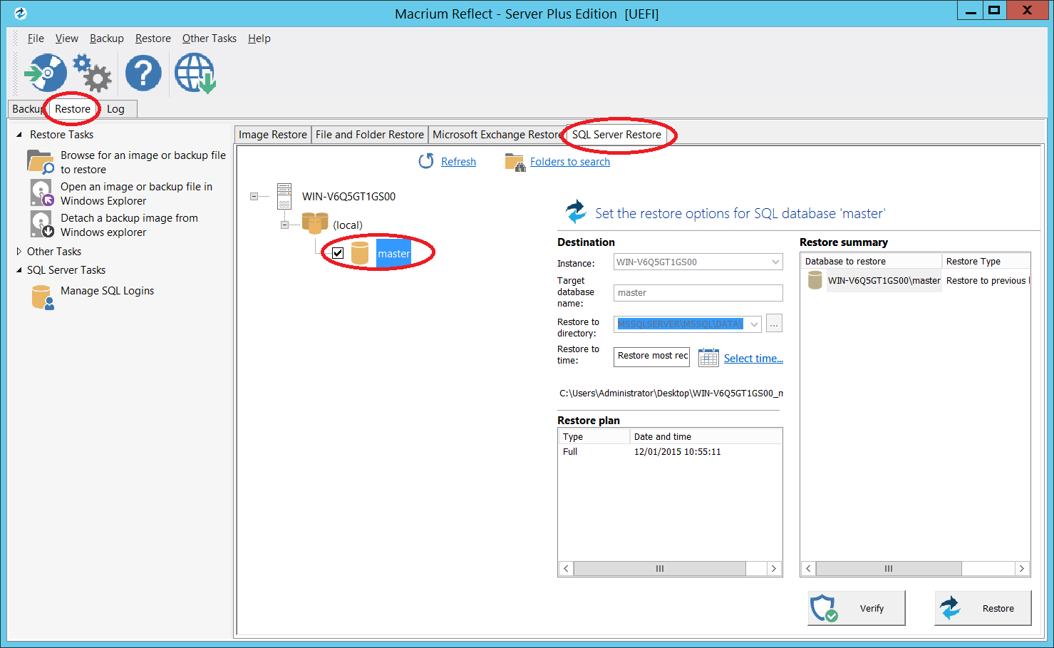
Task: Click the Restore Type column header
Action: pos(986,261)
